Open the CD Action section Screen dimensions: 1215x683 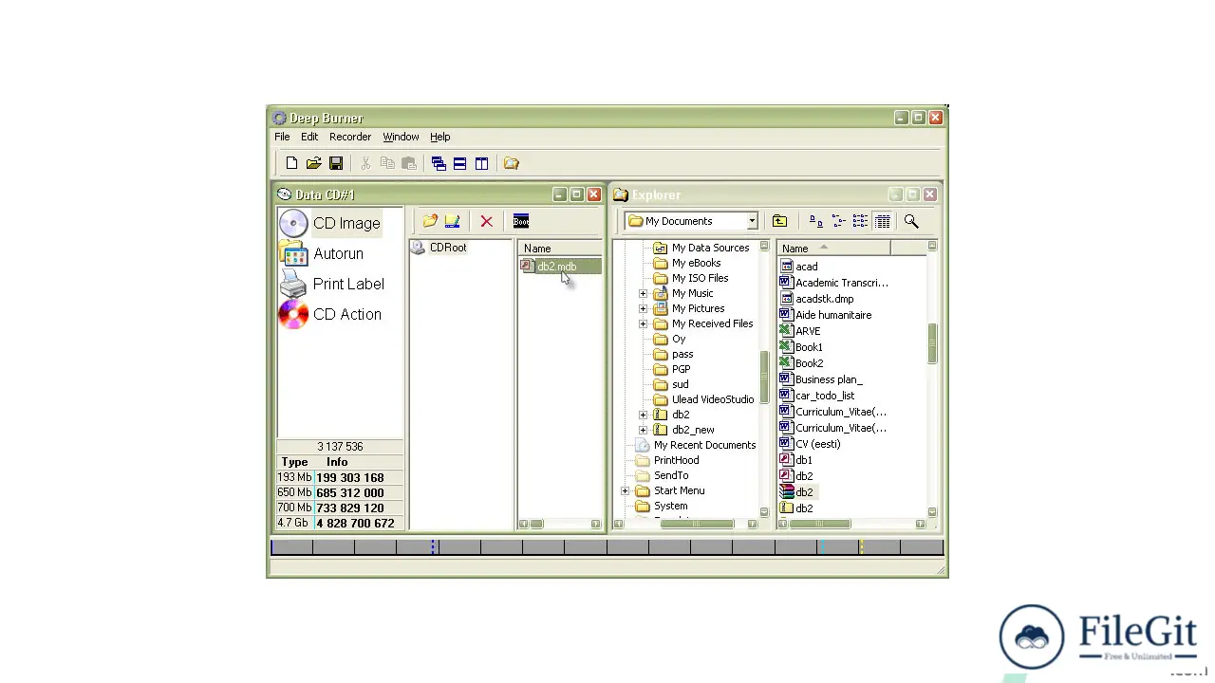[331, 314]
